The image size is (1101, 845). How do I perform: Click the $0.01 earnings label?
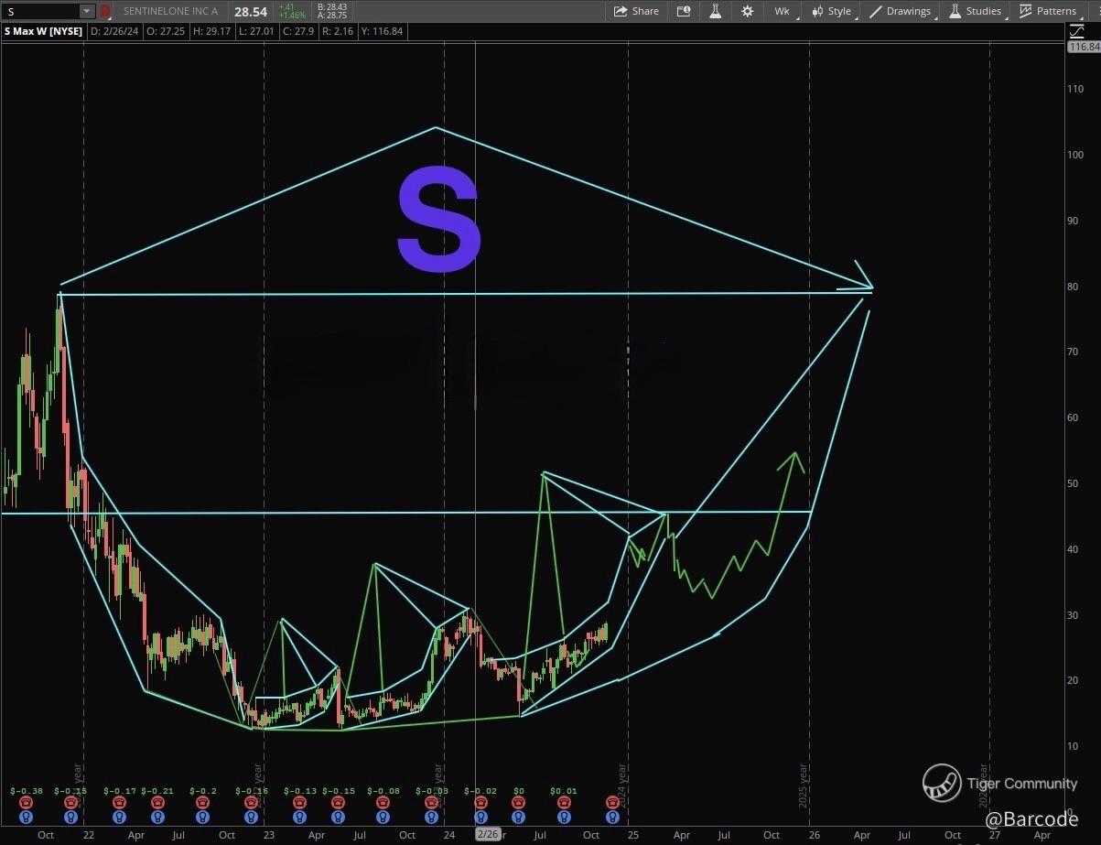(x=564, y=790)
